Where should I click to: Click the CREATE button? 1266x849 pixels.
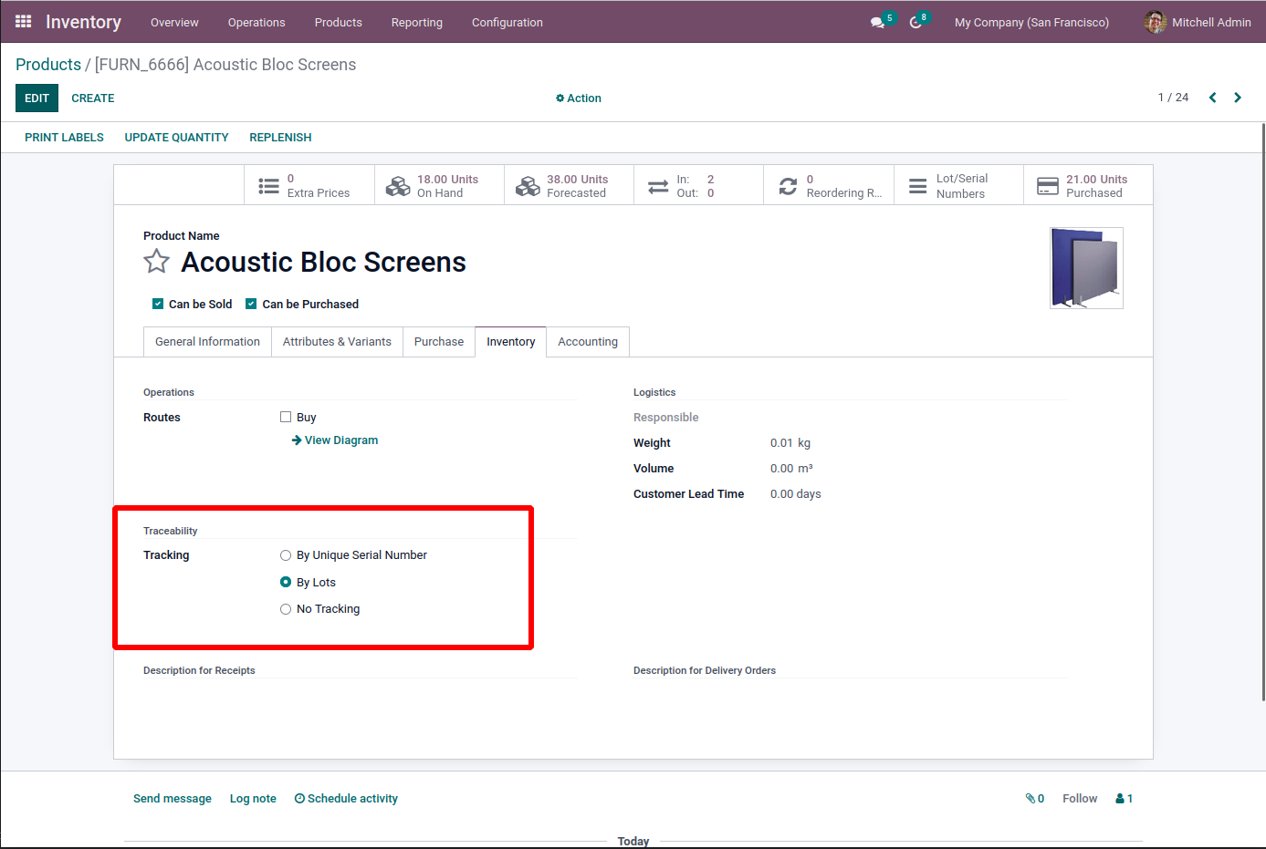[93, 98]
